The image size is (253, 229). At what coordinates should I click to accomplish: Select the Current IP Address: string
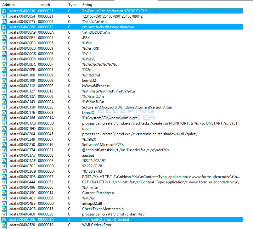pyautogui.click(x=98, y=193)
